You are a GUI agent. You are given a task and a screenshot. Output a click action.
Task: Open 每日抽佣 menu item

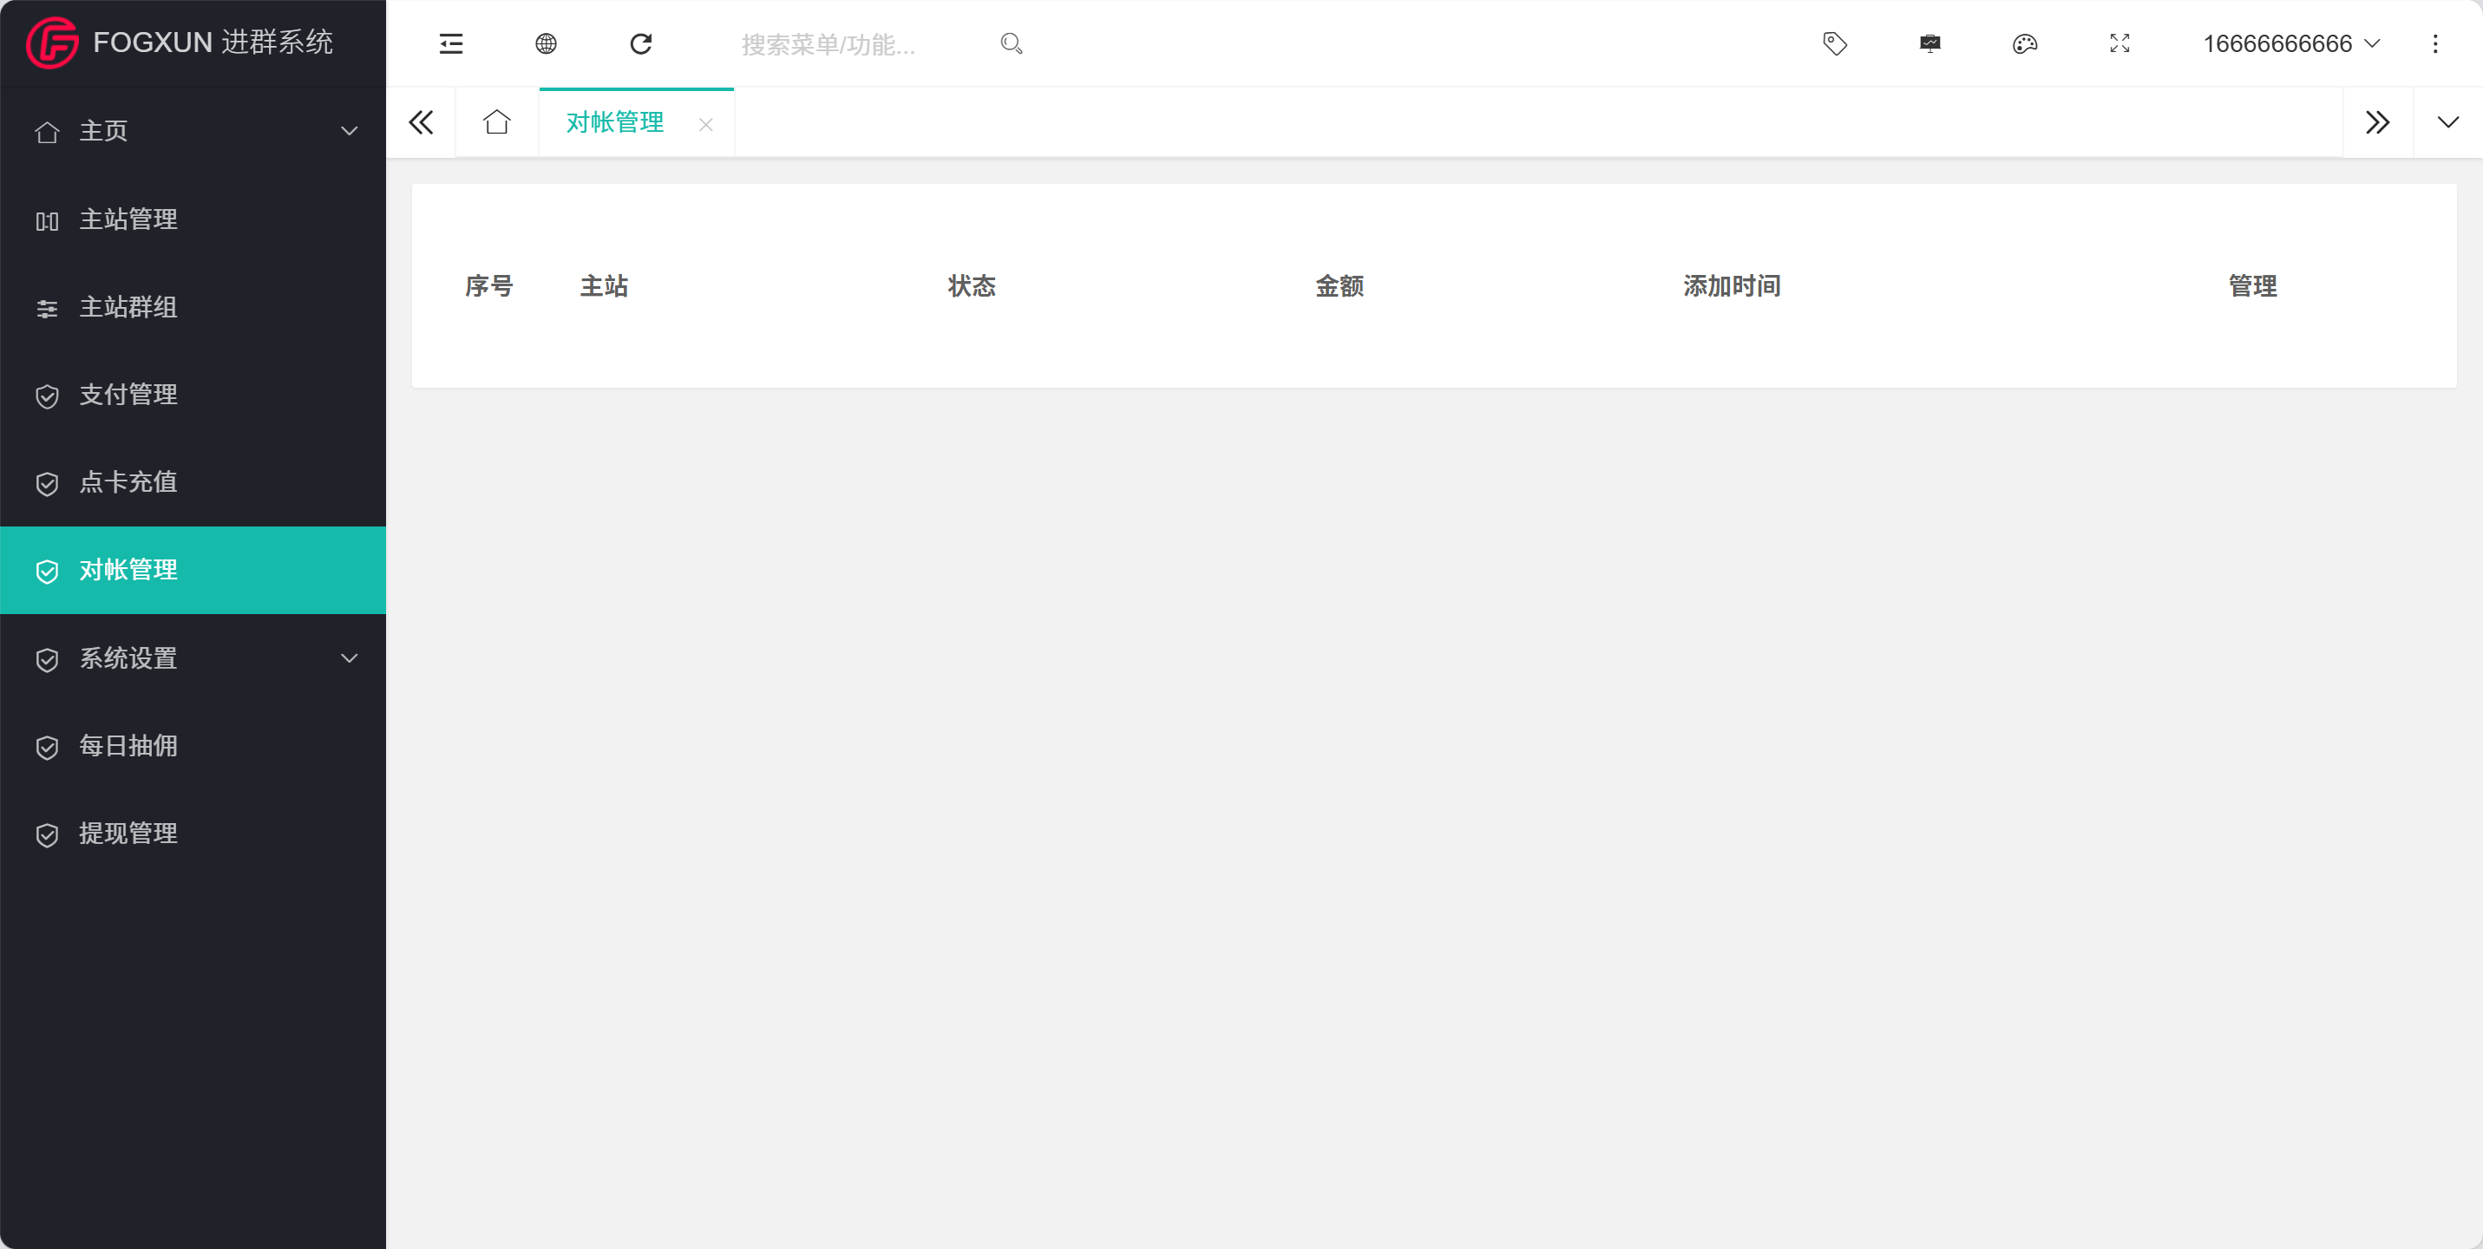click(193, 746)
